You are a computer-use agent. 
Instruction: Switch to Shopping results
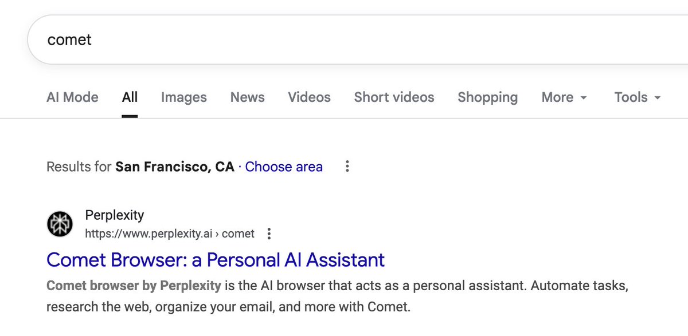[487, 97]
